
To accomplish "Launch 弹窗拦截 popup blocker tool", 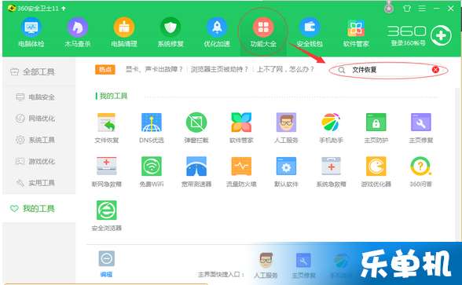I will point(196,122).
